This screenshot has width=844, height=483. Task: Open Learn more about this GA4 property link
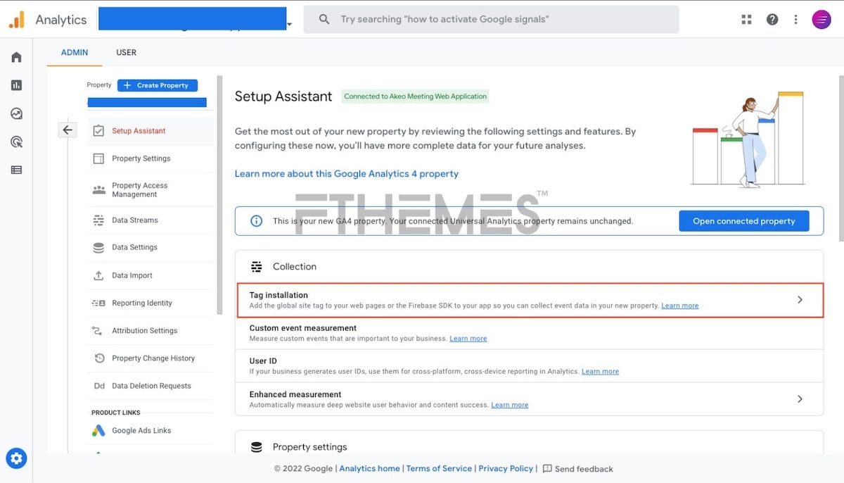pos(347,173)
